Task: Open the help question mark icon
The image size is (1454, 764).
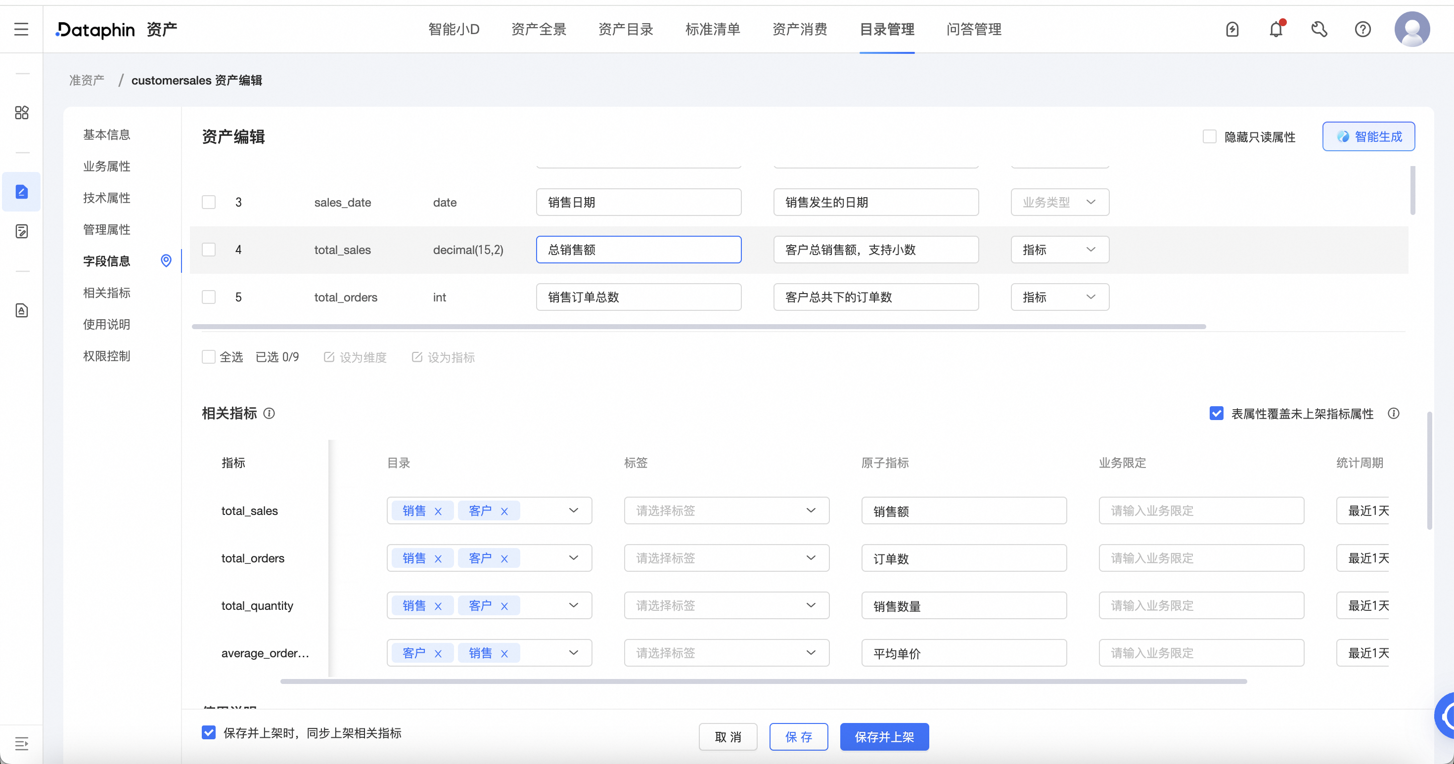Action: tap(1363, 29)
